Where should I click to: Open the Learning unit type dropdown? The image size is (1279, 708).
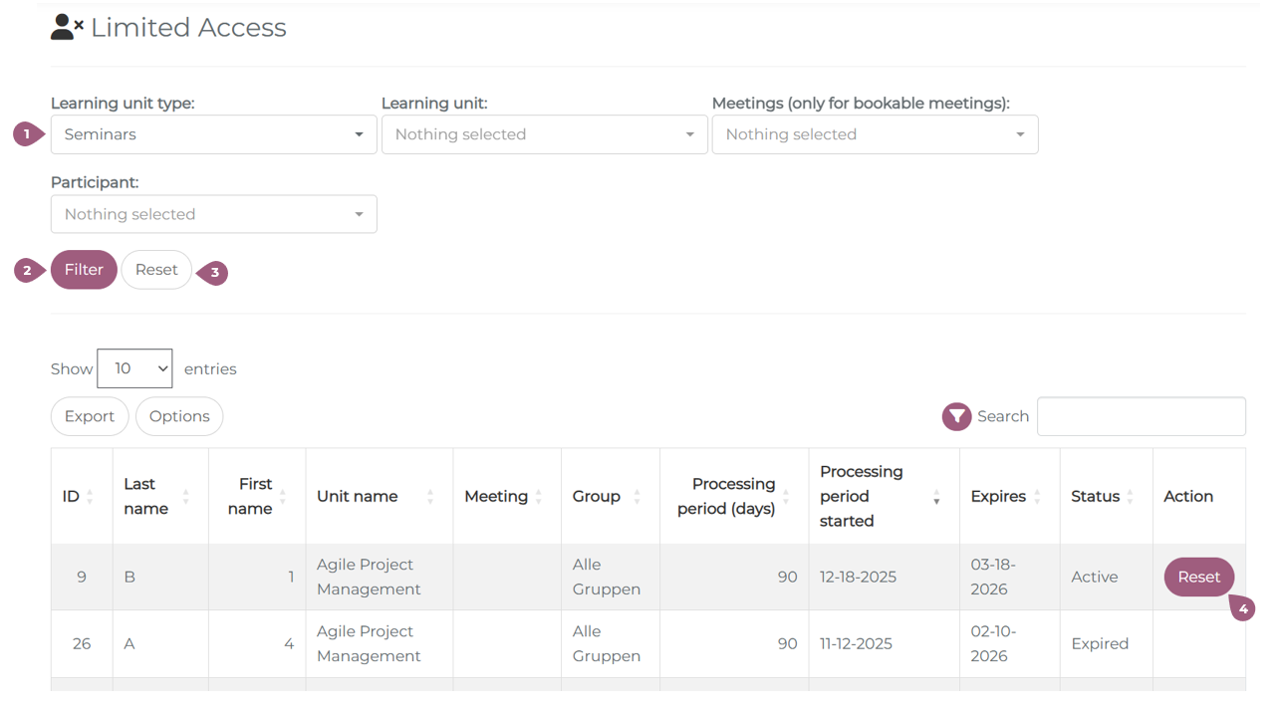[213, 134]
